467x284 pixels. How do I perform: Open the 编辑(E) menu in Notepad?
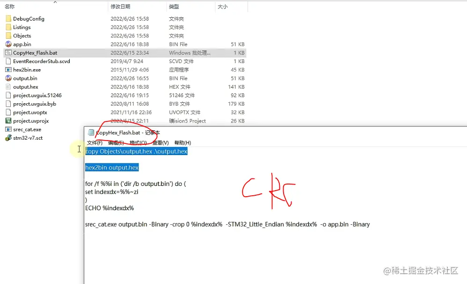tap(116, 143)
